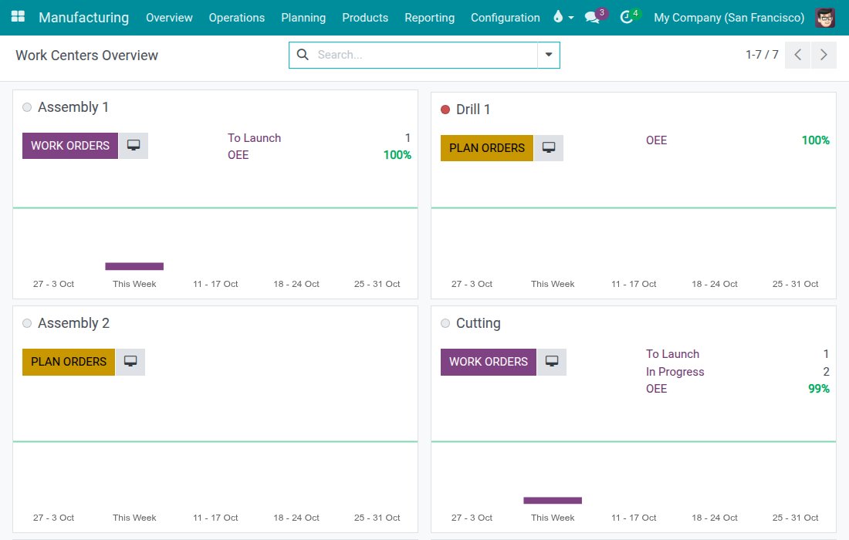Toggle Assembly 1 status indicator

pyautogui.click(x=27, y=107)
